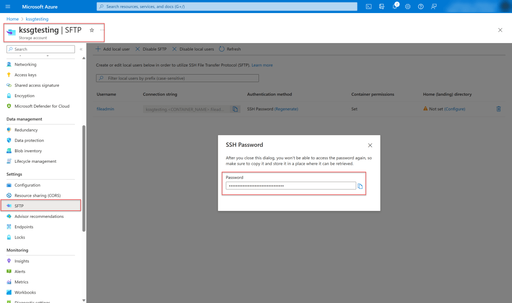The width and height of the screenshot is (512, 303).
Task: Open more options ellipsis beside title
Action: 102,30
